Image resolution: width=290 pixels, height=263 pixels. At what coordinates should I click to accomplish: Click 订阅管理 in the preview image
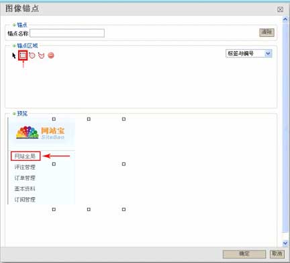pos(25,200)
